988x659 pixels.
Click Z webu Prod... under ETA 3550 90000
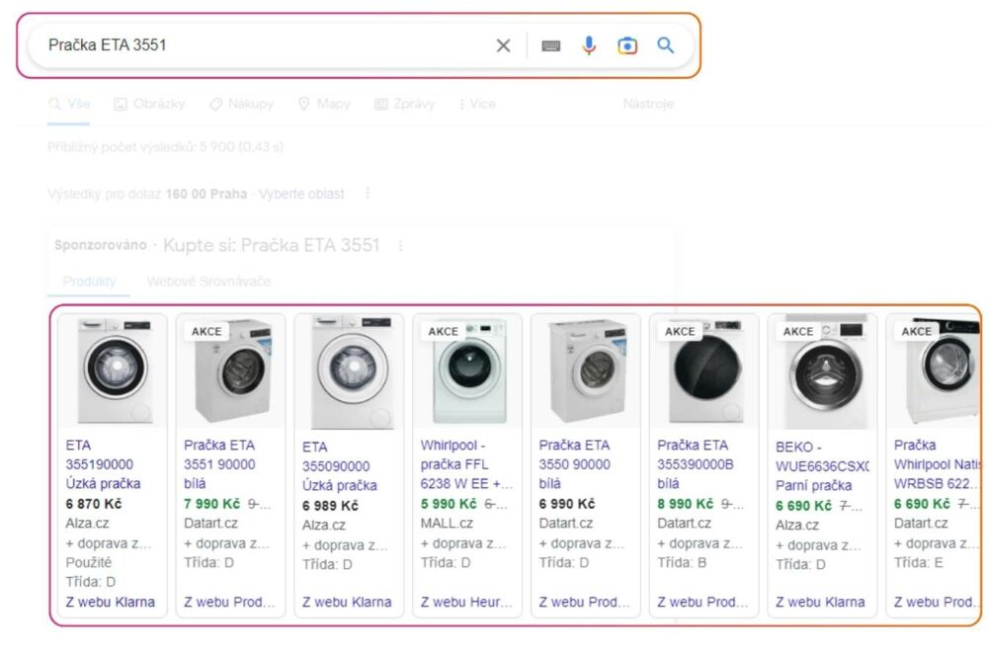tap(584, 602)
